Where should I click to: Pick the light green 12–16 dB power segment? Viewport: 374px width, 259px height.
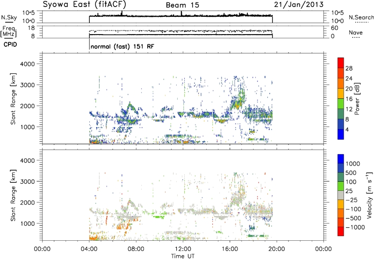[x=341, y=103]
